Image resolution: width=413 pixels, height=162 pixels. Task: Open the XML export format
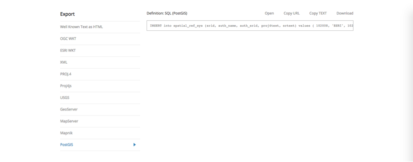tap(64, 62)
